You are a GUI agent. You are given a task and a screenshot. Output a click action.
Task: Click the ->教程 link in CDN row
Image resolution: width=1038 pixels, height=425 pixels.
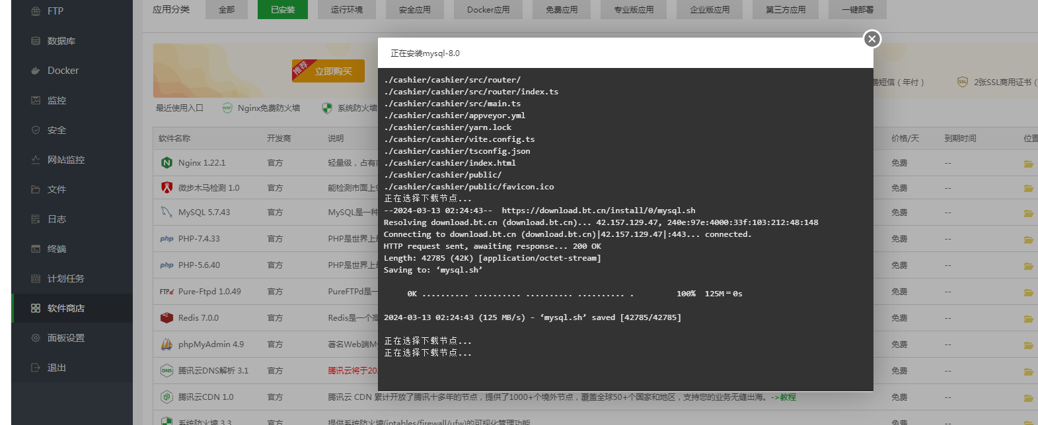click(x=783, y=397)
